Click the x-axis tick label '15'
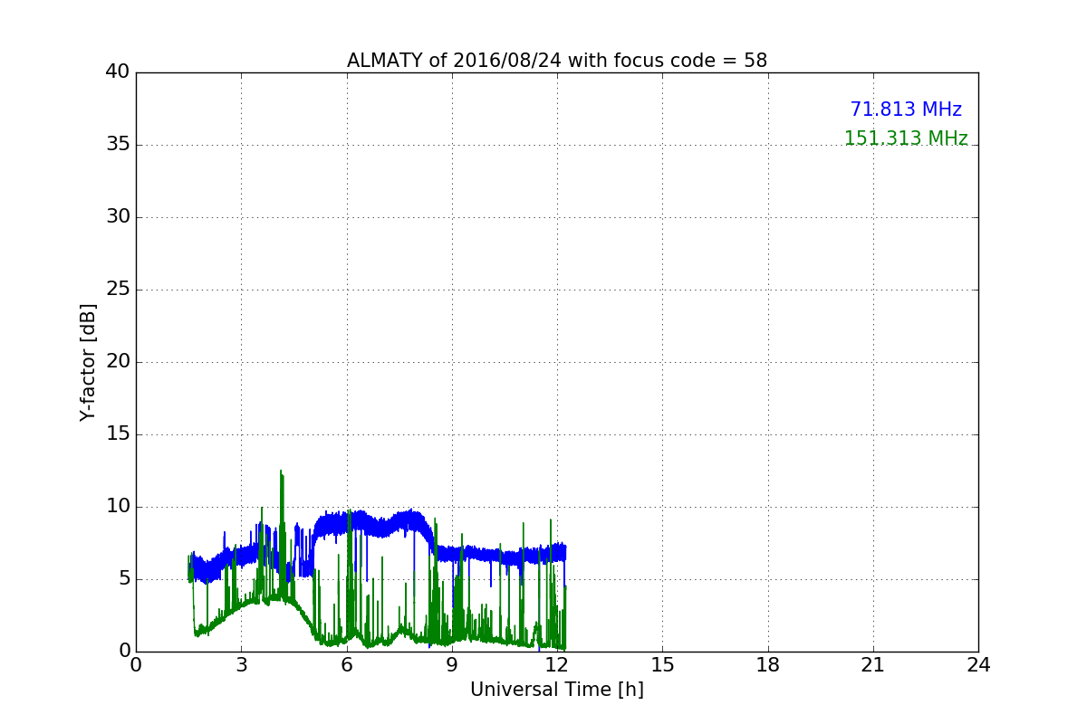The width and height of the screenshot is (1087, 724). [x=662, y=664]
